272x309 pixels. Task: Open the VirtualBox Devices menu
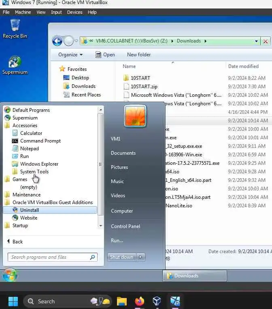[74, 12]
